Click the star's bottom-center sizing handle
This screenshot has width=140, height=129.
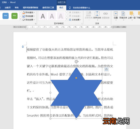(76, 119)
